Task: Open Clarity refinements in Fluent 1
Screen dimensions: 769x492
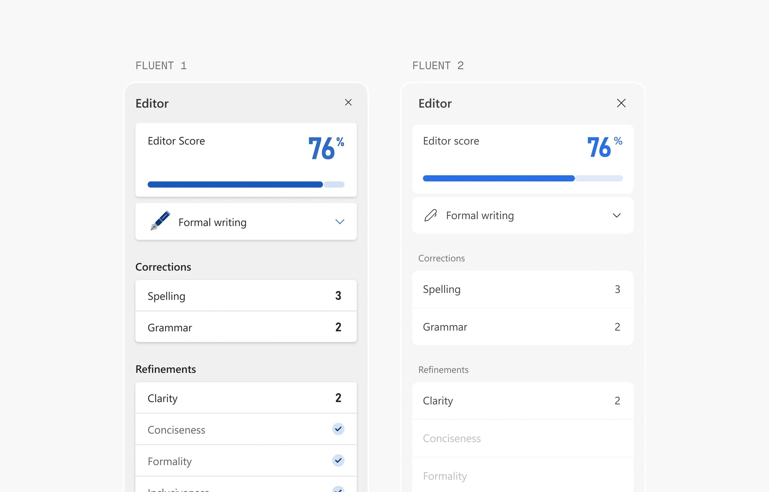Action: pyautogui.click(x=246, y=398)
